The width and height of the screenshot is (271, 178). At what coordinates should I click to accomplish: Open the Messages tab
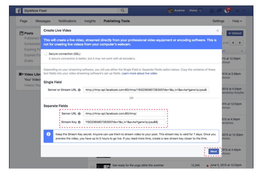pyautogui.click(x=43, y=21)
